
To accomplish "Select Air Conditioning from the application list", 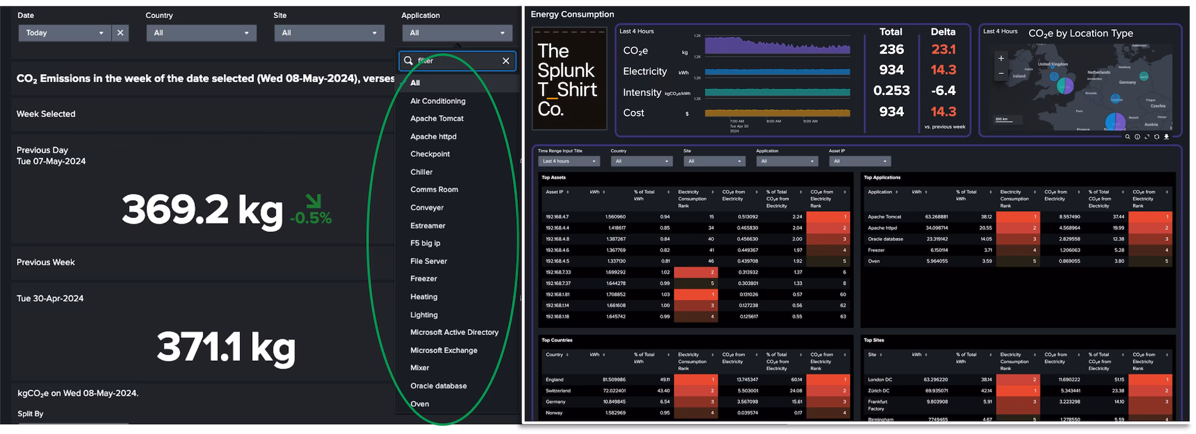I will [437, 101].
